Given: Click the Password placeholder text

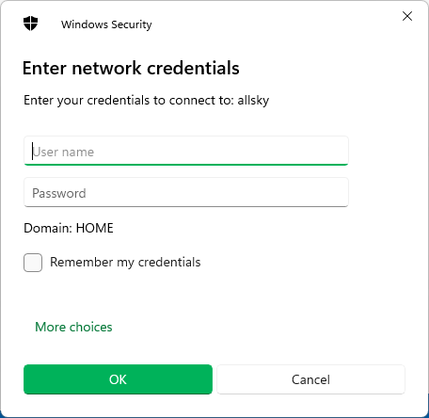Looking at the screenshot, I should point(59,193).
